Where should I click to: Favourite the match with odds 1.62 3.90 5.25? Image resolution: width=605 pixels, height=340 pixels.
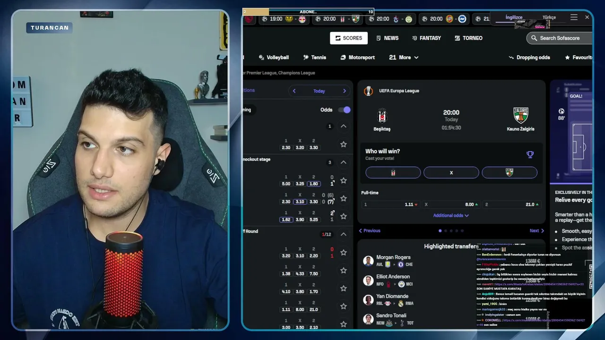point(344,216)
